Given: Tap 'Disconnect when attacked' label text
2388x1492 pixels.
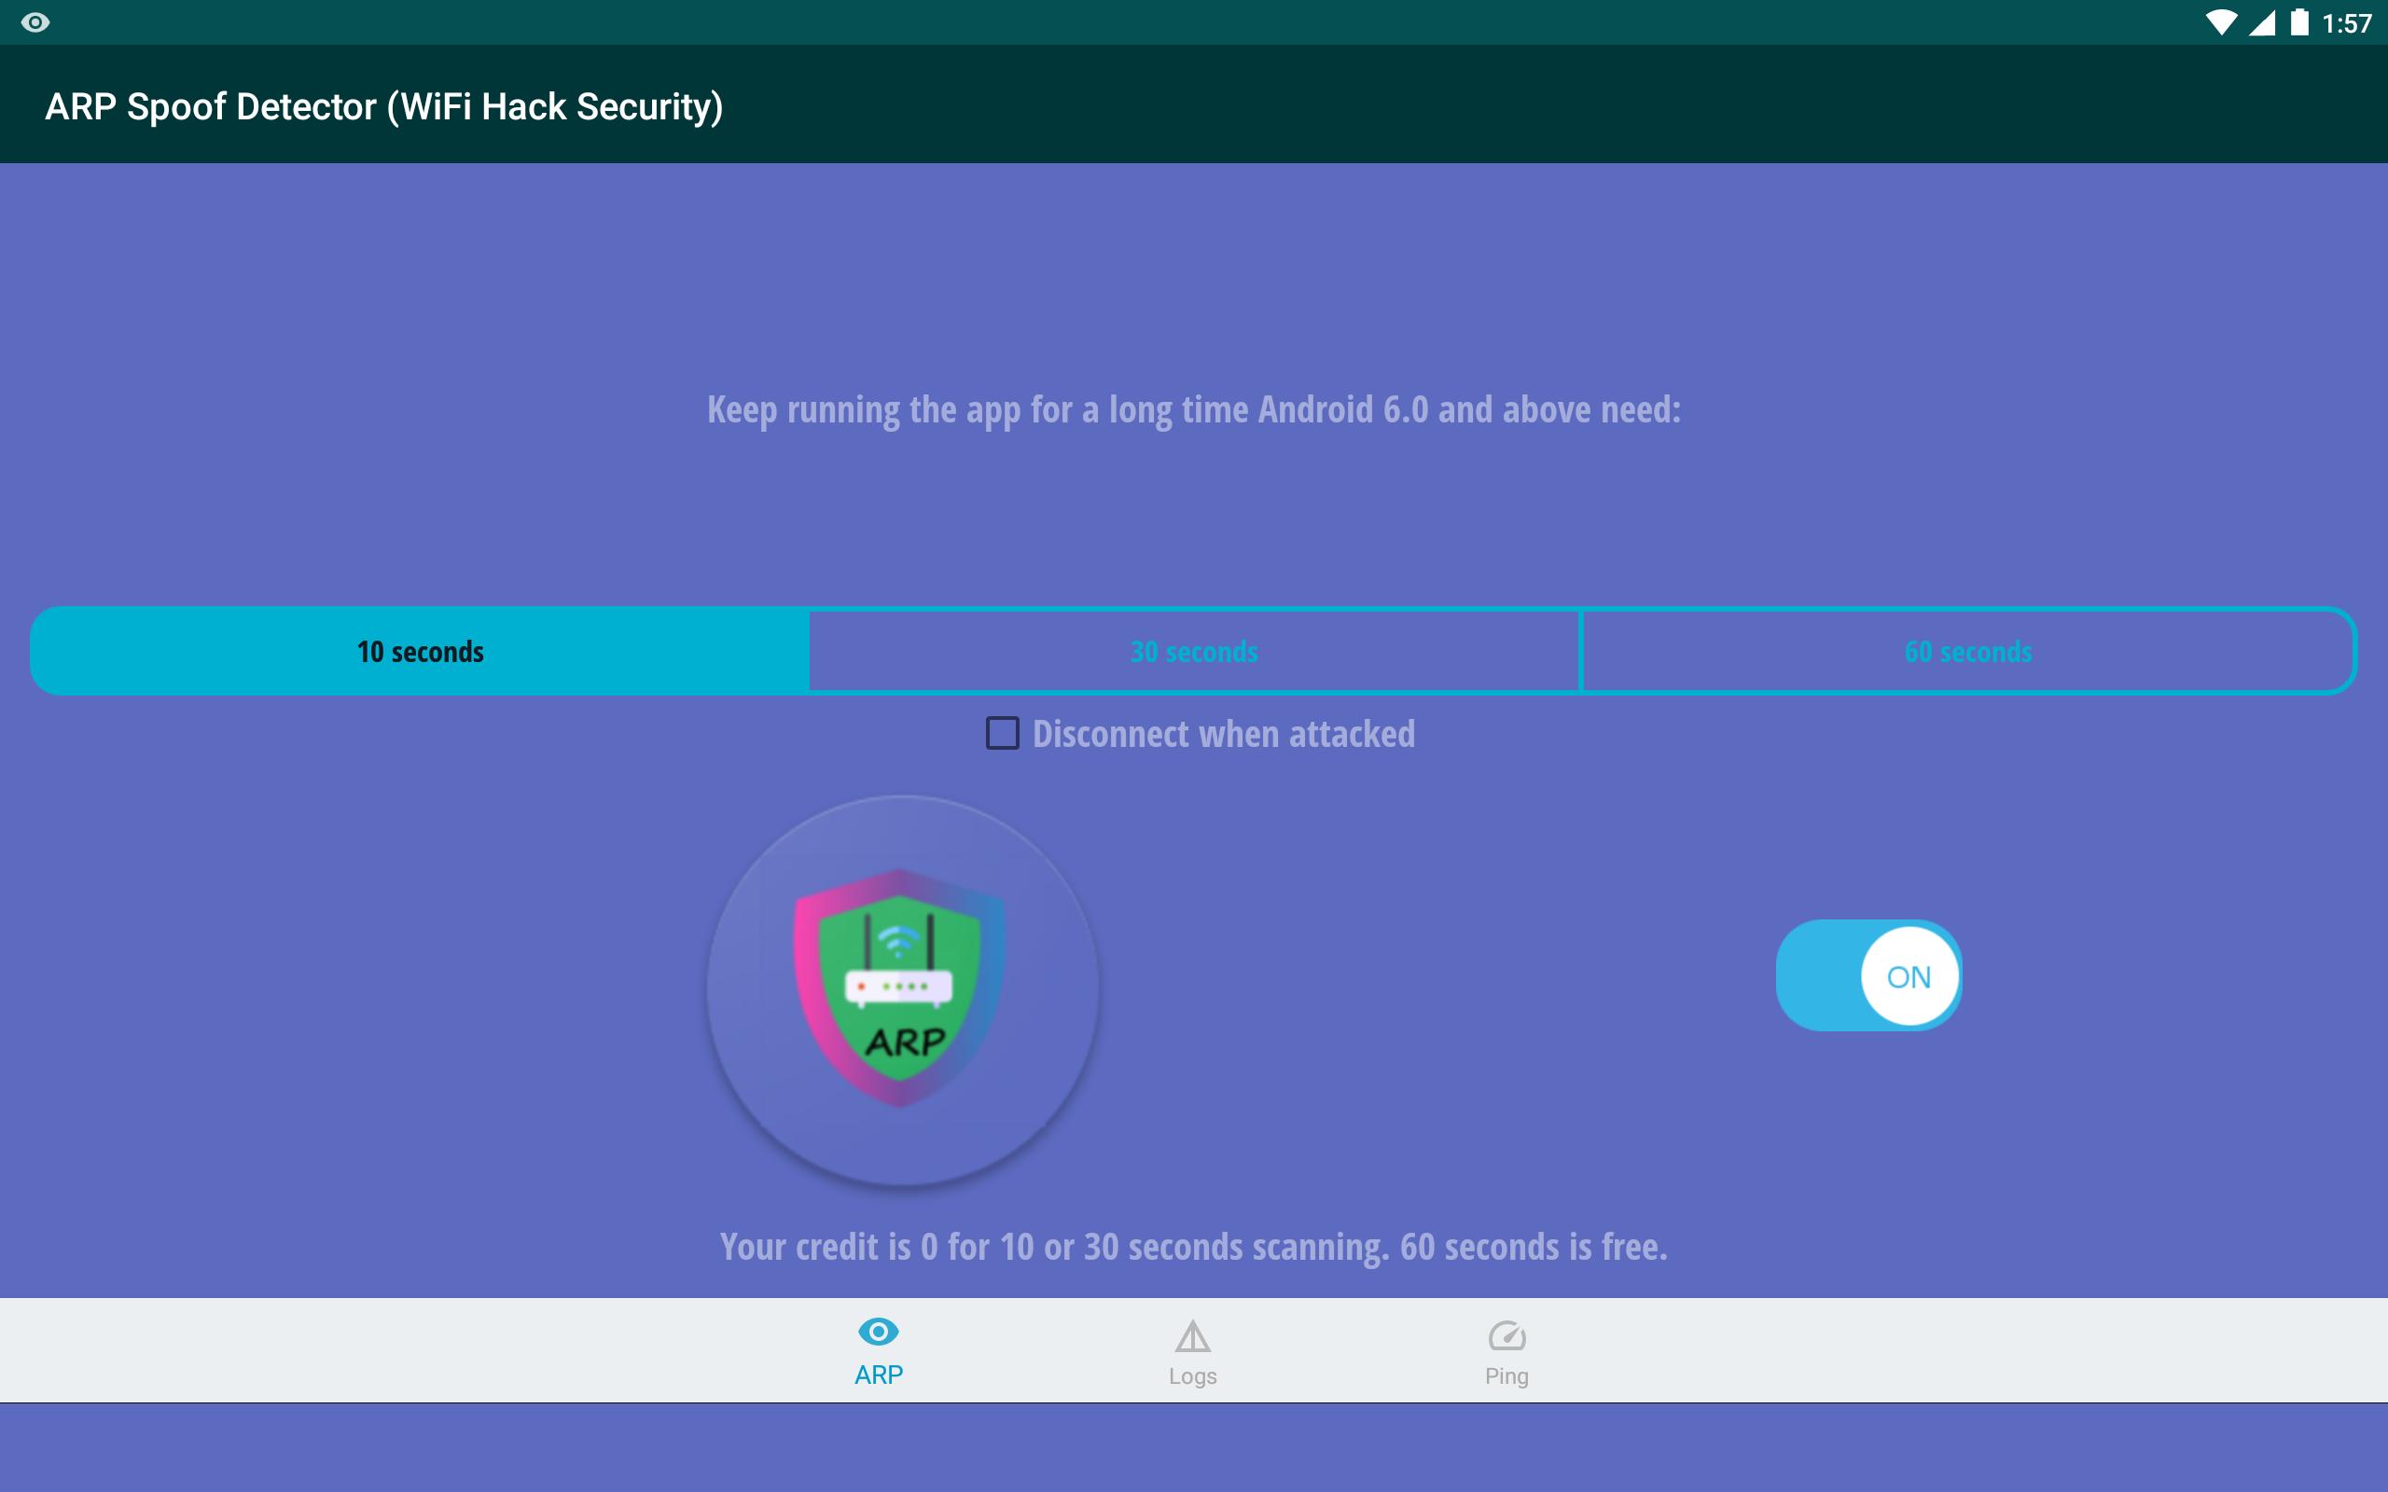Looking at the screenshot, I should click(x=1224, y=733).
